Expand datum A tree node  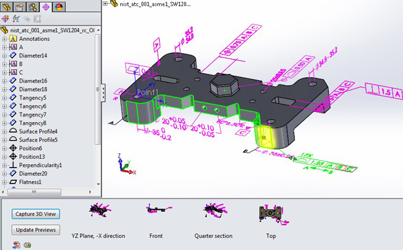pos(4,48)
